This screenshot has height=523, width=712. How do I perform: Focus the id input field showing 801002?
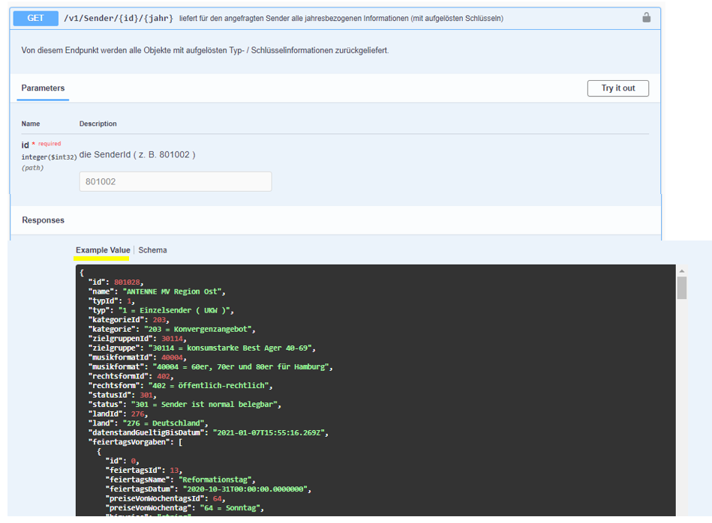tap(176, 181)
